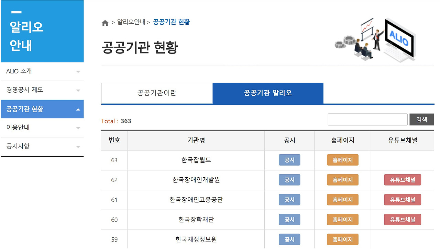Open ALIO 소개 sidebar menu
The image size is (440, 249).
point(42,71)
